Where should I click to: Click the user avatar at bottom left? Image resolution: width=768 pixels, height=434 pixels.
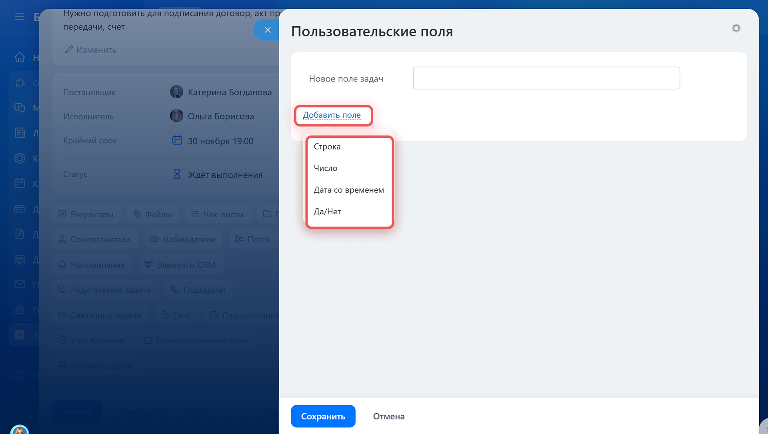click(x=20, y=430)
